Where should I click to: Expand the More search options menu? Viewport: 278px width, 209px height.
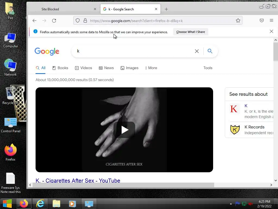(x=151, y=68)
